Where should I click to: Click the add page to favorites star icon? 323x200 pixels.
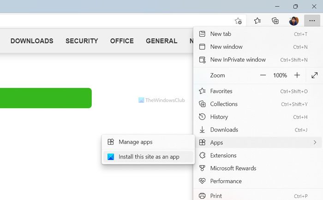tap(238, 21)
